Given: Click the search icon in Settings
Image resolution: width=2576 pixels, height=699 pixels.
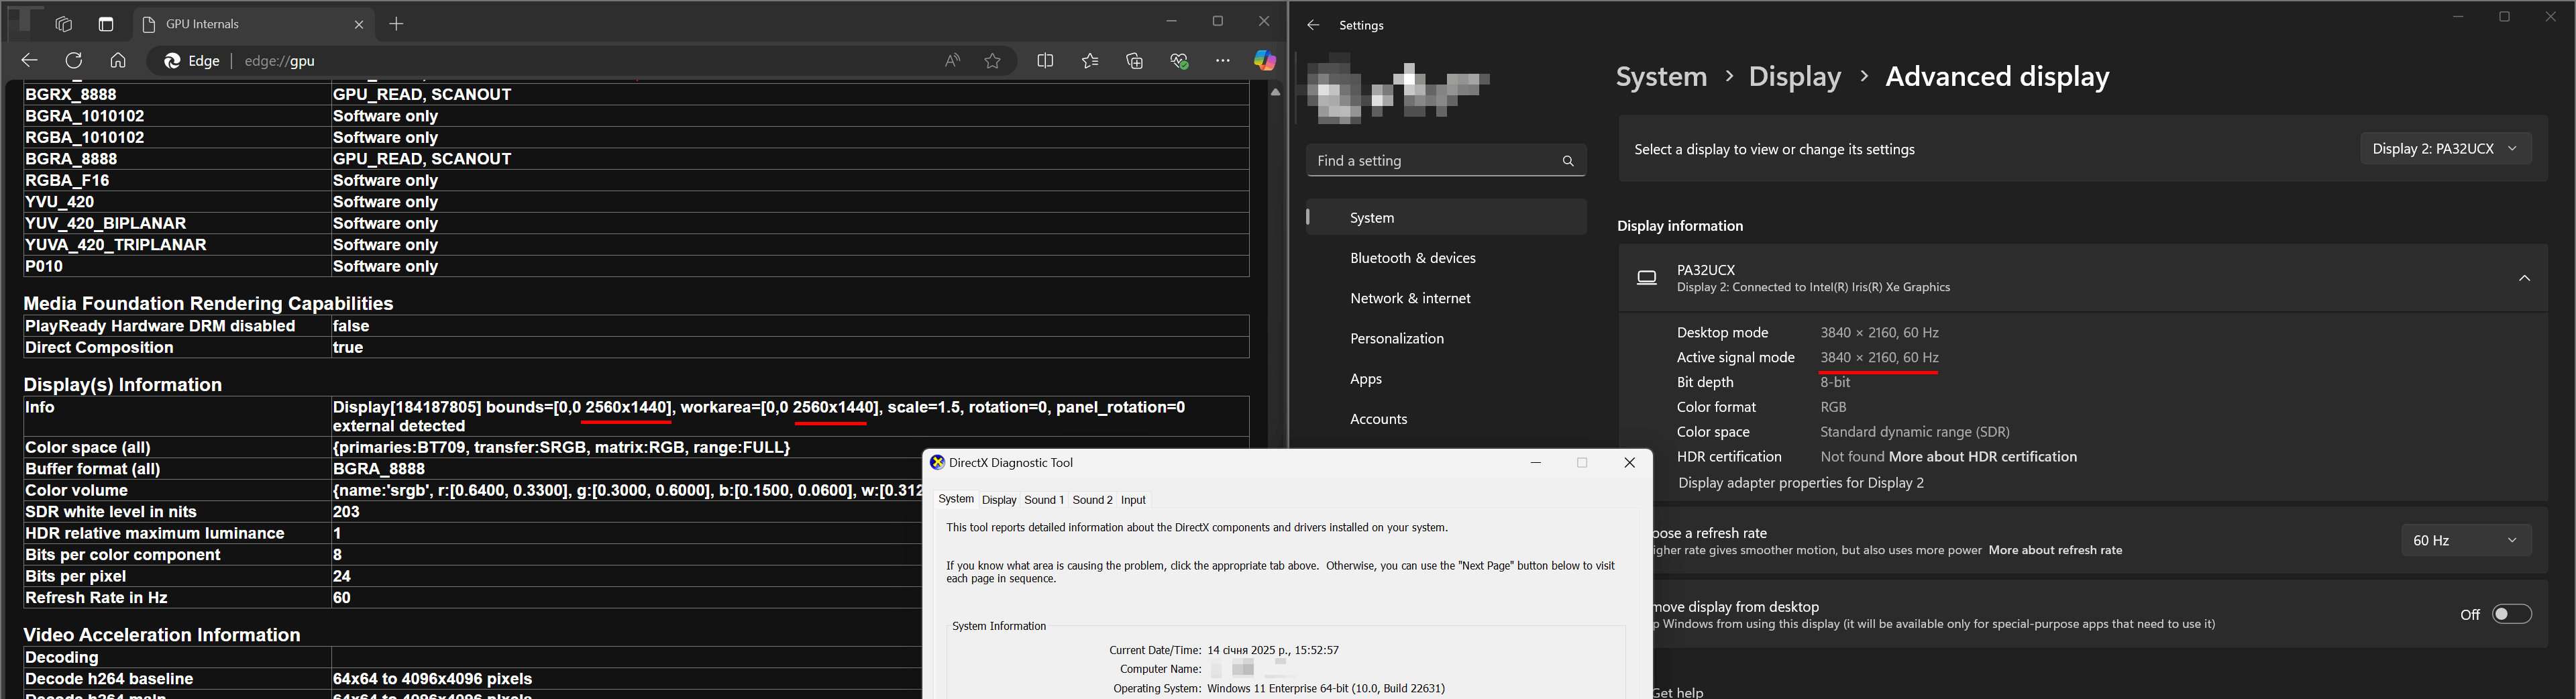Looking at the screenshot, I should [1568, 161].
